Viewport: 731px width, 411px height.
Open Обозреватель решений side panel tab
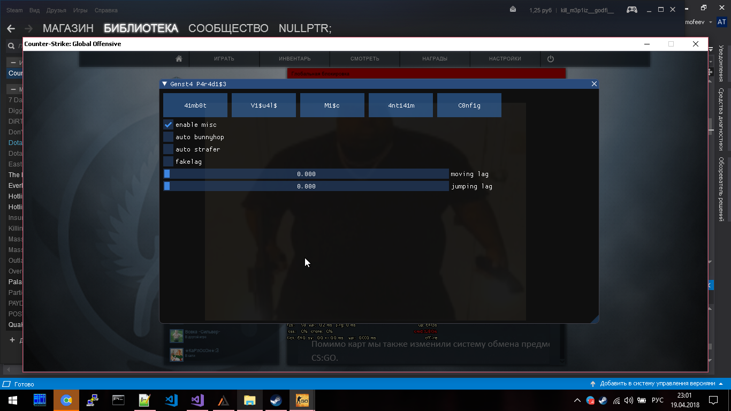721,189
